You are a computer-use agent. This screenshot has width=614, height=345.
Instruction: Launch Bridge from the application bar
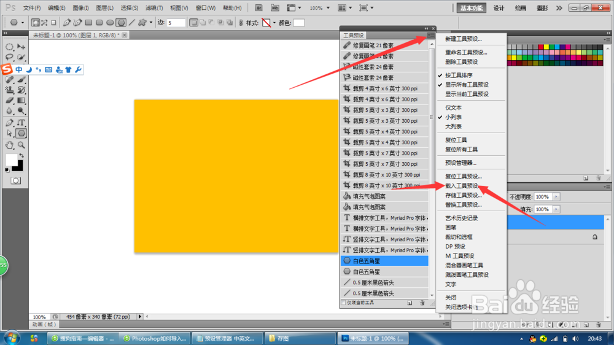coord(258,8)
